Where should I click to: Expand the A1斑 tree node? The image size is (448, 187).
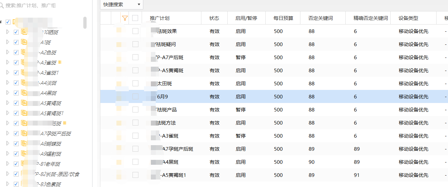click(x=8, y=42)
